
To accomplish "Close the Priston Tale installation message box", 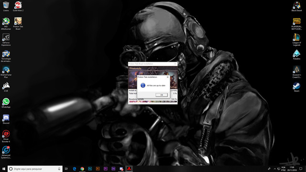I will coord(167,77).
